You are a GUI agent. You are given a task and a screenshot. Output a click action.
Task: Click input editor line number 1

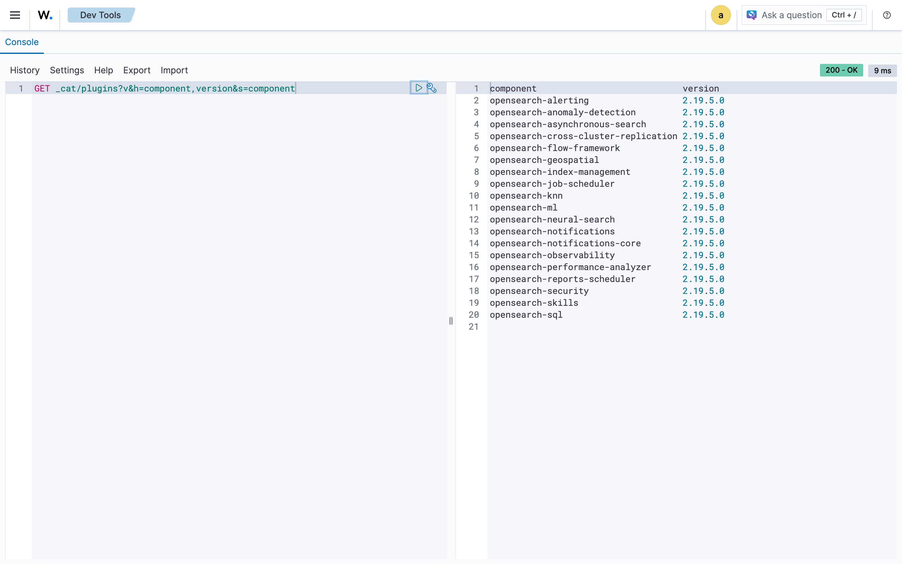(21, 88)
